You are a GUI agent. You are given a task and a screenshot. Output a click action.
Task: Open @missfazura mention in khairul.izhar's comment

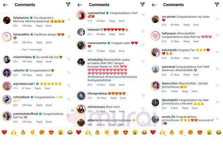tap(170, 87)
